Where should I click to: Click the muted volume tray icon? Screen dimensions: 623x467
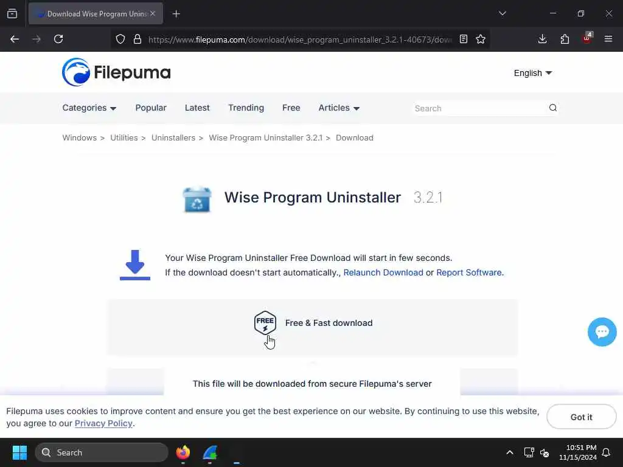click(545, 452)
